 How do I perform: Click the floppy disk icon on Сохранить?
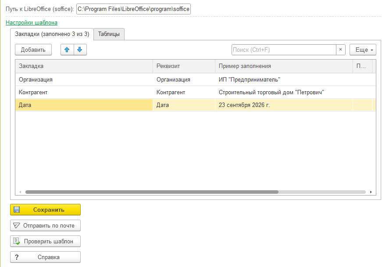[x=17, y=210]
